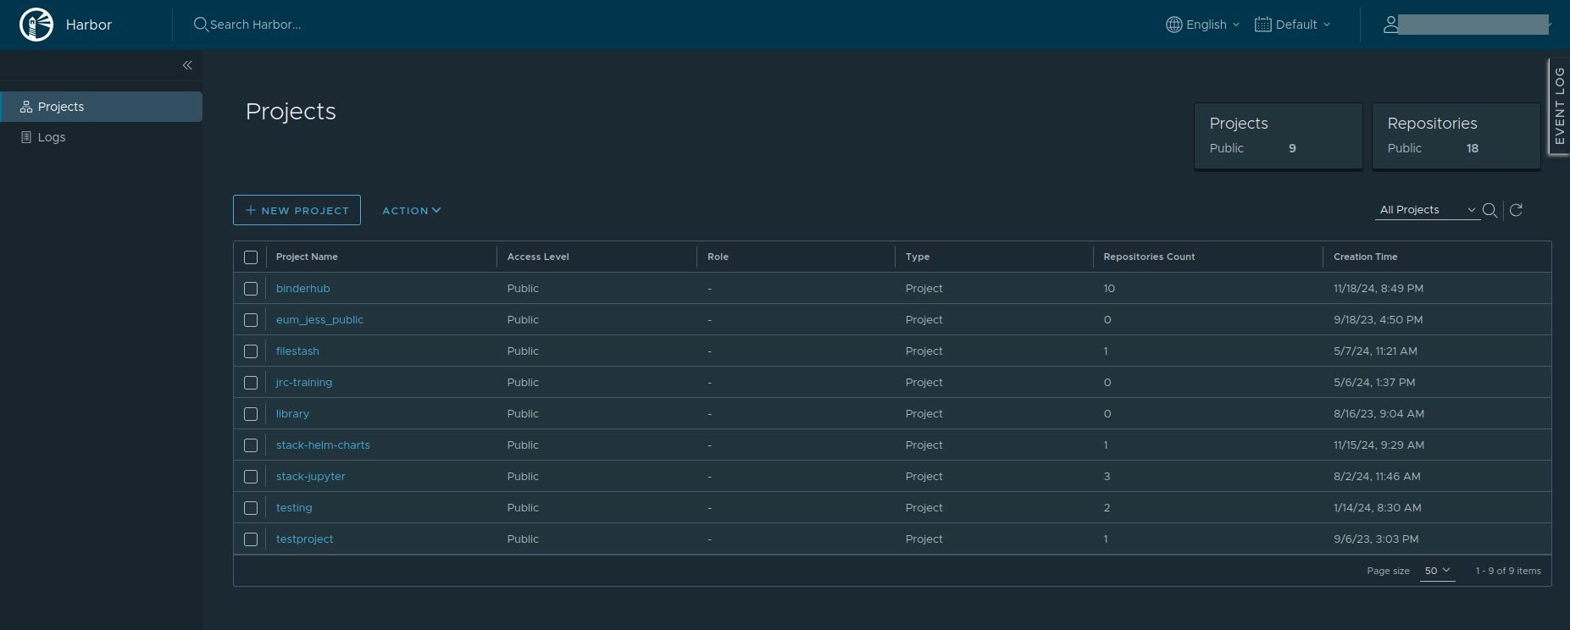This screenshot has height=630, width=1570.
Task: Click the New Project button
Action: (297, 210)
